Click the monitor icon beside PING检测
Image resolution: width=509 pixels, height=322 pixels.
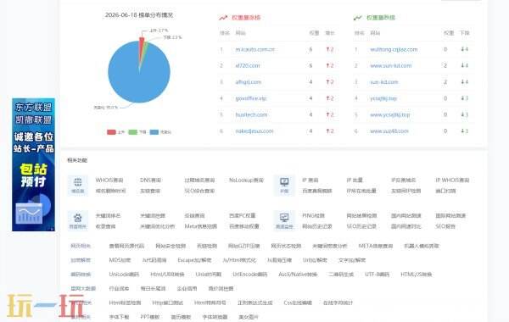pos(284,218)
